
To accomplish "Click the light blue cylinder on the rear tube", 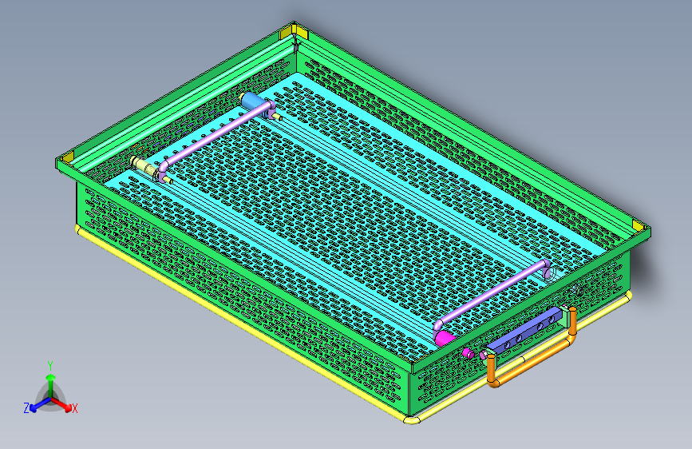I will tap(253, 101).
